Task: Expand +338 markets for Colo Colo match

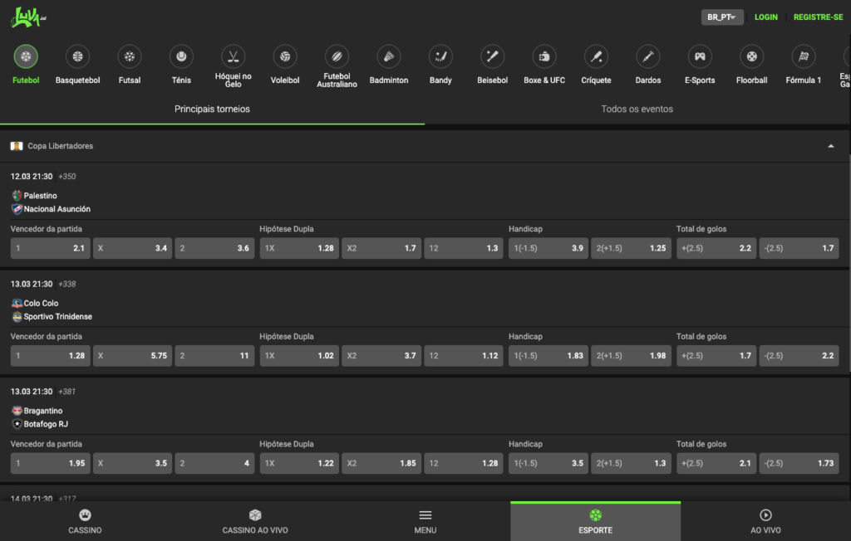Action: click(67, 284)
